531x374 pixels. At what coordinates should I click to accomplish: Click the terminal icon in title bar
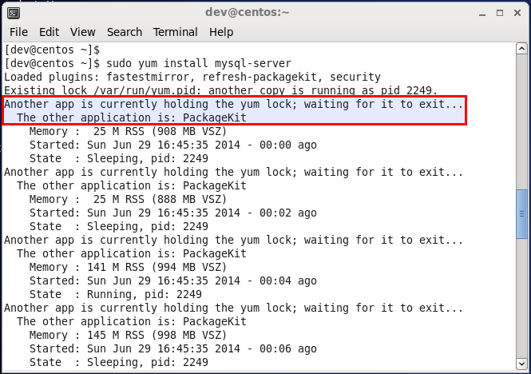click(x=14, y=14)
